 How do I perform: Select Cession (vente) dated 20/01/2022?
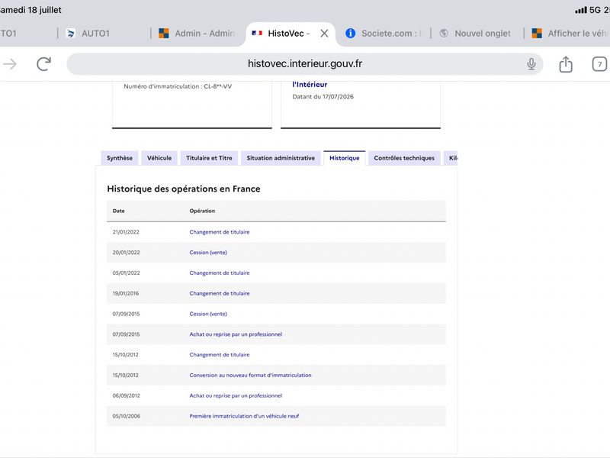(208, 253)
